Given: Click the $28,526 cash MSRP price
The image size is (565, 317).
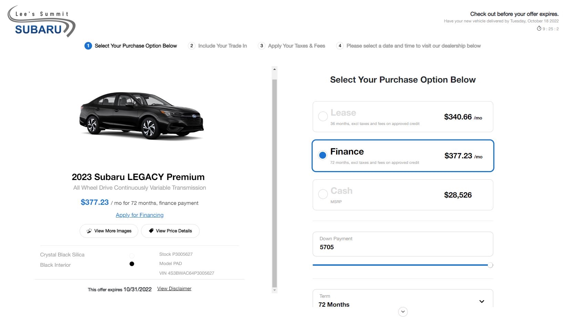Looking at the screenshot, I should click(x=458, y=195).
